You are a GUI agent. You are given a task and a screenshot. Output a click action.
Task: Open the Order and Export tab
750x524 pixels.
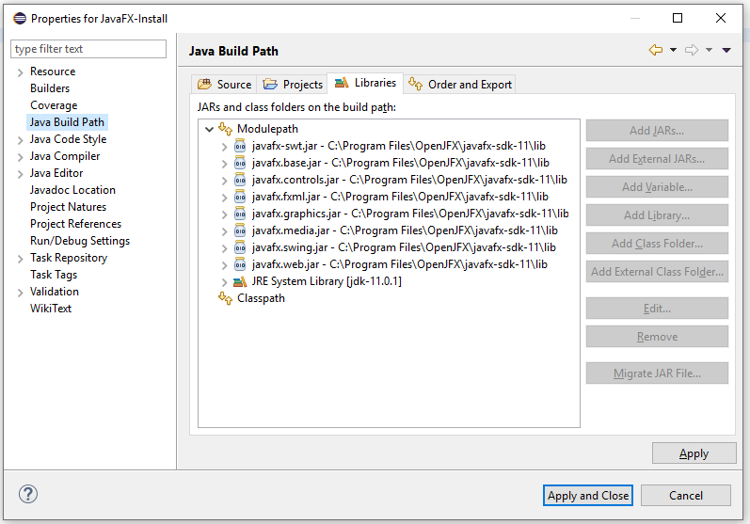[x=460, y=84]
